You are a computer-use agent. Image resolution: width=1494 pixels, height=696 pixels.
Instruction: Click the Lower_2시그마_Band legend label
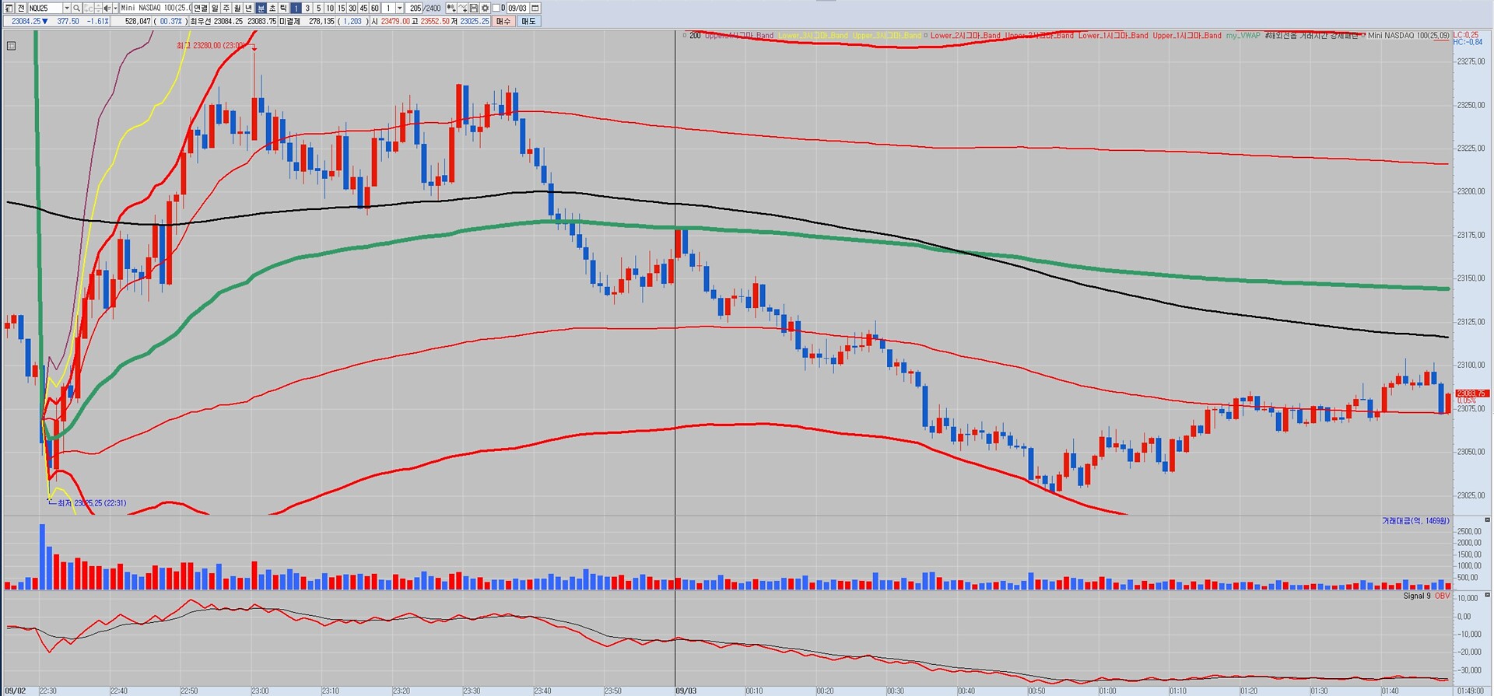965,36
